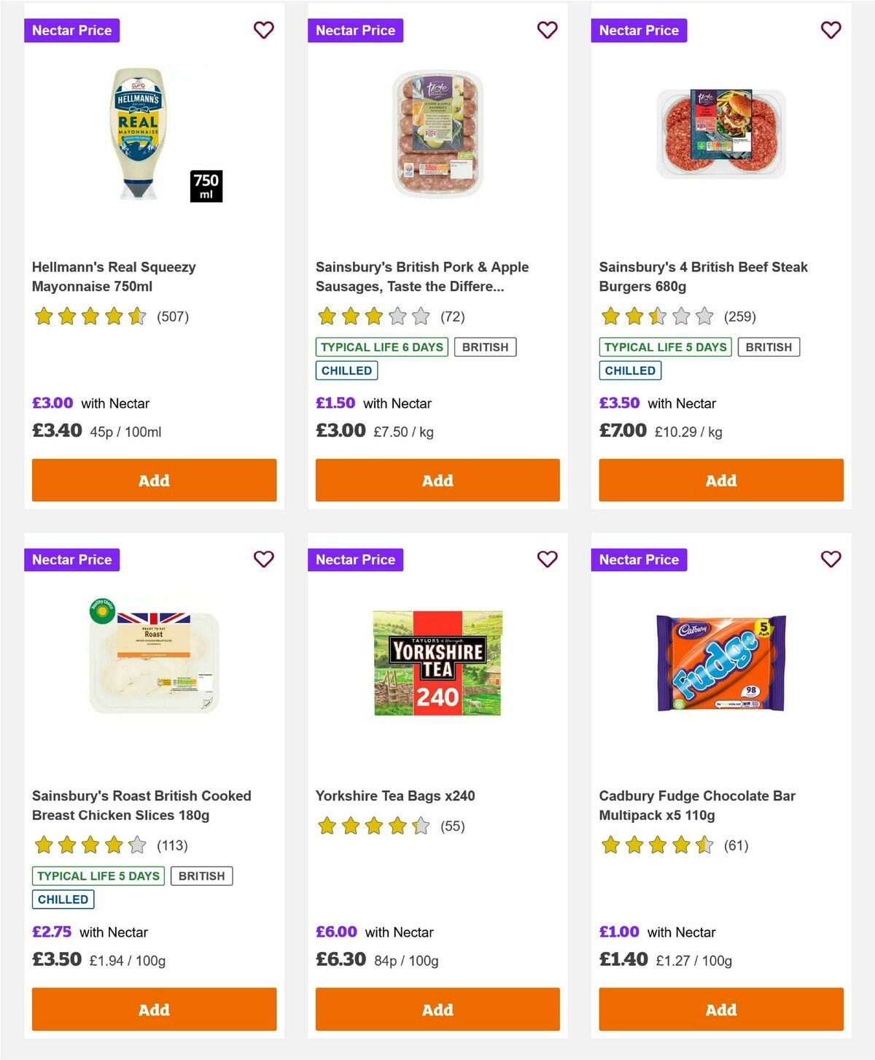Toggle the wishlist heart for the sausages product
Viewport: 875px width, 1060px height.
click(547, 30)
